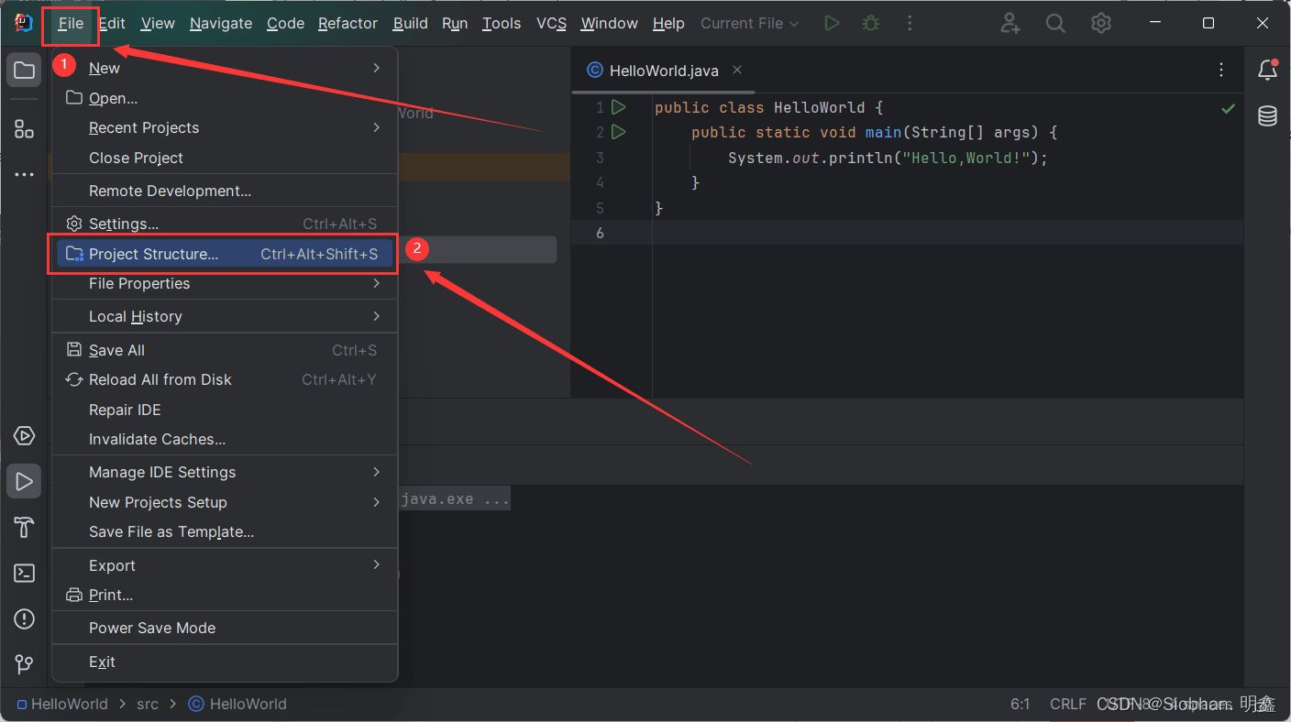Open the Tools menu

(x=502, y=24)
